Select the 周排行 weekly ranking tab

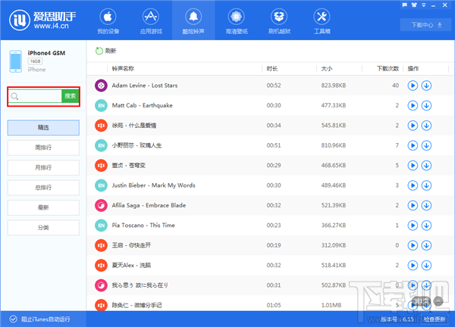tap(43, 147)
